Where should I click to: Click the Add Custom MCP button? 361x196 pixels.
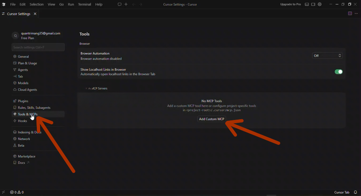(212, 119)
